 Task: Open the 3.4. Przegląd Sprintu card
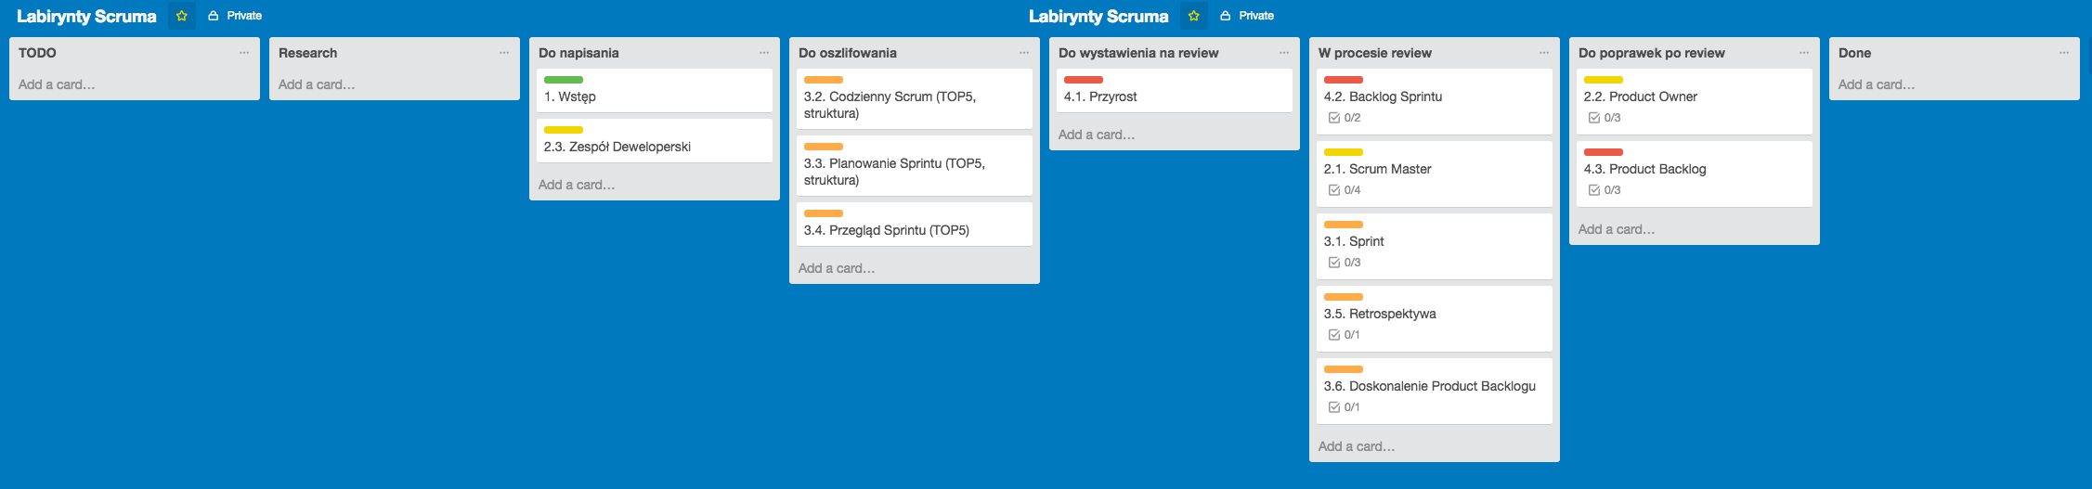887,230
